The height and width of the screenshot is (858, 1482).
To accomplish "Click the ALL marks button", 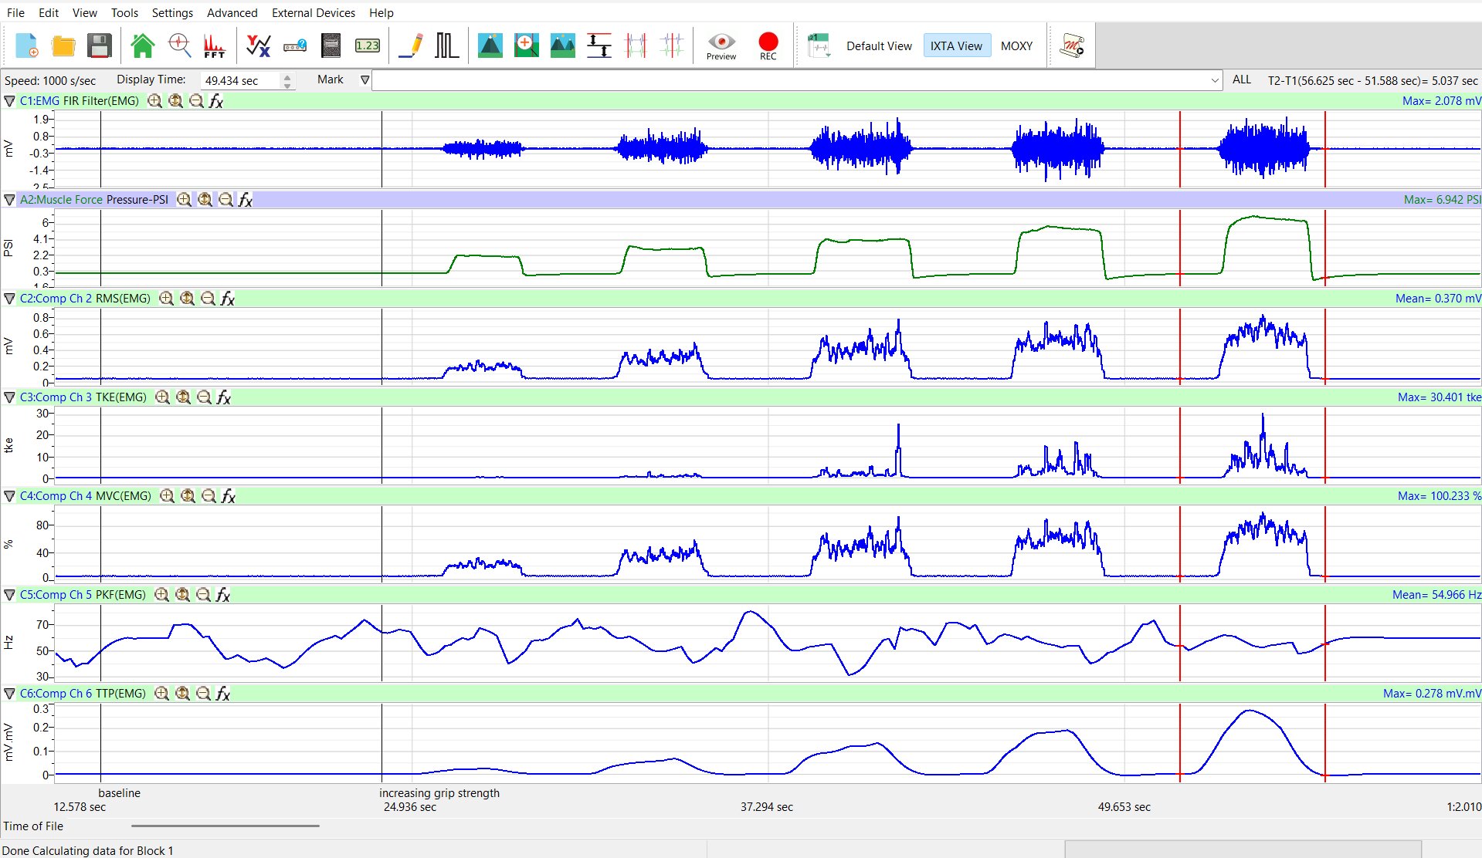I will [1242, 79].
